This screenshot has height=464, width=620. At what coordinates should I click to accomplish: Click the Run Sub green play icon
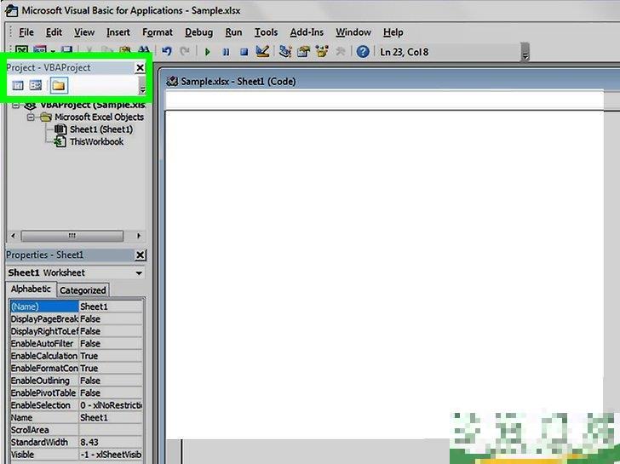[207, 52]
